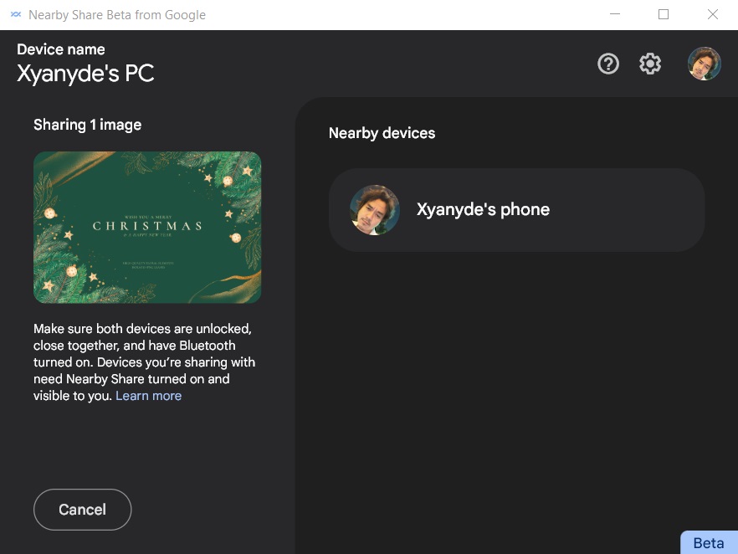Click the help icon next to the settings gear
The width and height of the screenshot is (738, 554).
(608, 63)
